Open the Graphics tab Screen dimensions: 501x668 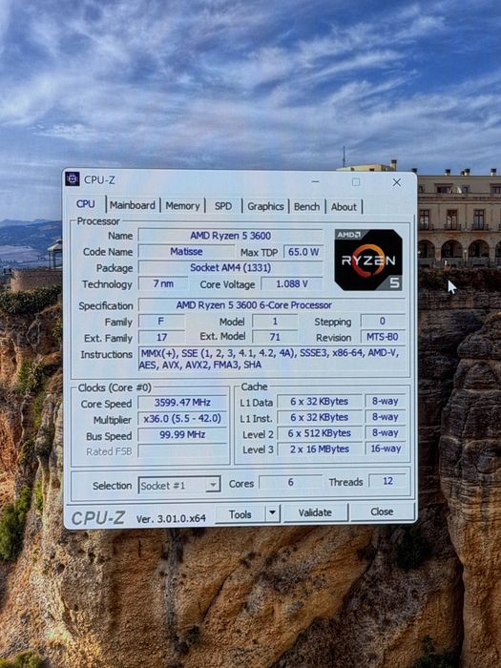[265, 207]
